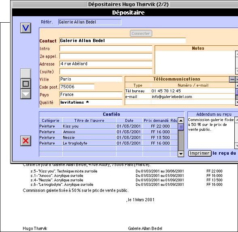
Task: Click the Hugo Thørvik signature in receipt
Action: point(35,228)
